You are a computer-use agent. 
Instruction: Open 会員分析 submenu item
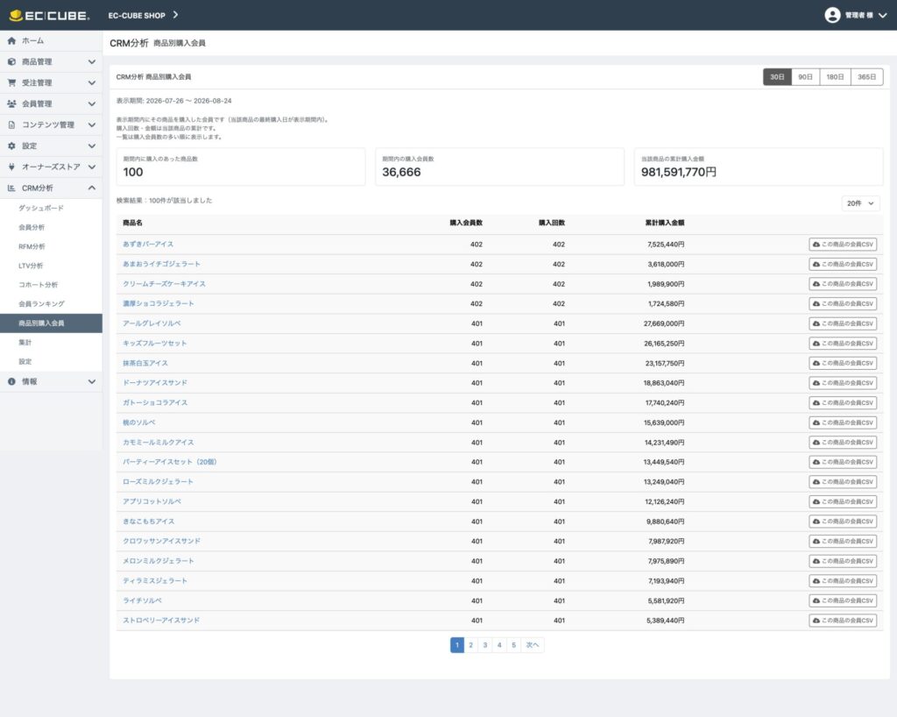coord(32,227)
